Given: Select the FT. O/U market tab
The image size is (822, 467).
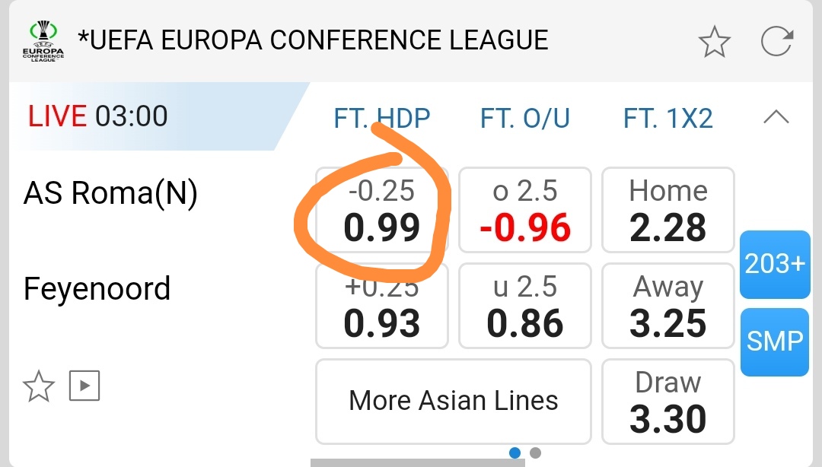Looking at the screenshot, I should [524, 119].
